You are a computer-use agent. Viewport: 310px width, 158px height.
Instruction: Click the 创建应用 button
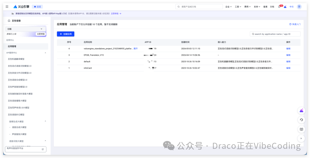[x=66, y=34]
